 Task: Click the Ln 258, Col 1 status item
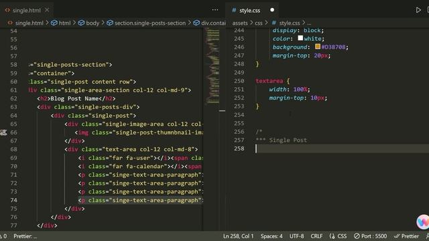pos(239,236)
